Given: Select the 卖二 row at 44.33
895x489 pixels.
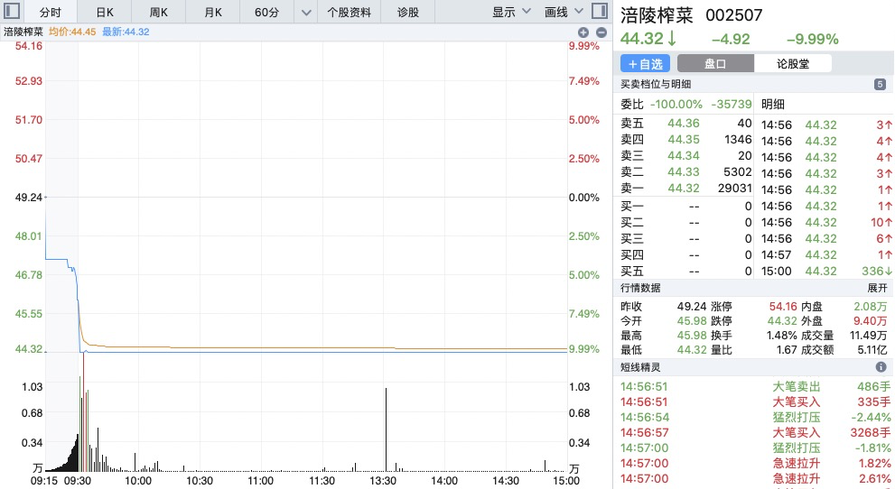Looking at the screenshot, I should 686,171.
